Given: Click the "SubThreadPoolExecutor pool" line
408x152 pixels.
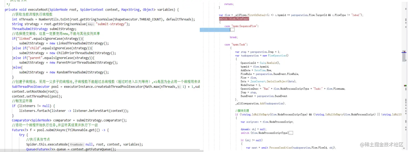Looking at the screenshot, I should tap(106, 87).
